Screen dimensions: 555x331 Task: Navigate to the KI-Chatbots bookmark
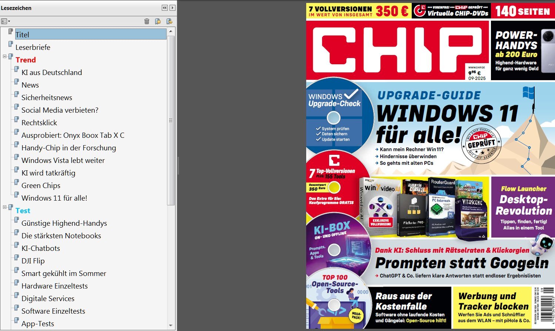(41, 248)
